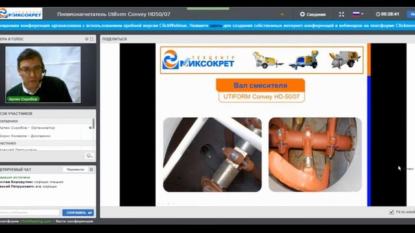415x233 pixels.
Task: Open the Сведения settings gear
Action: click(313, 14)
